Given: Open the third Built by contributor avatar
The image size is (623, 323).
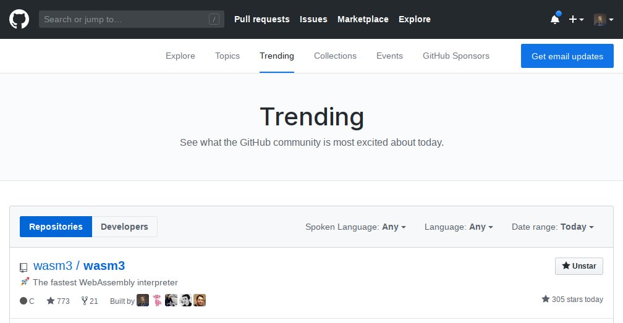Looking at the screenshot, I should 171,300.
